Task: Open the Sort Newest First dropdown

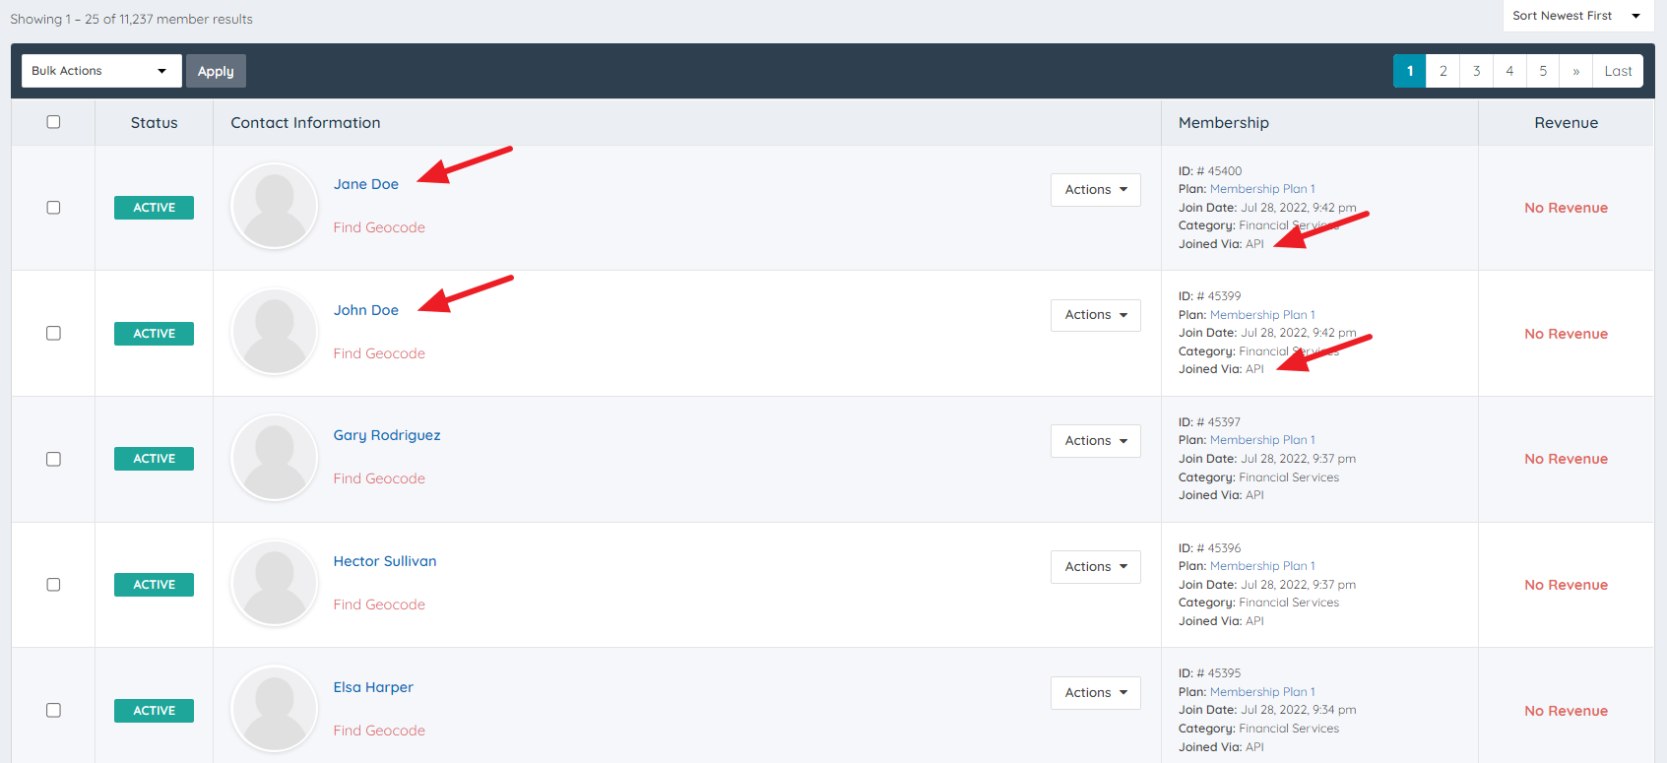Action: click(x=1577, y=16)
